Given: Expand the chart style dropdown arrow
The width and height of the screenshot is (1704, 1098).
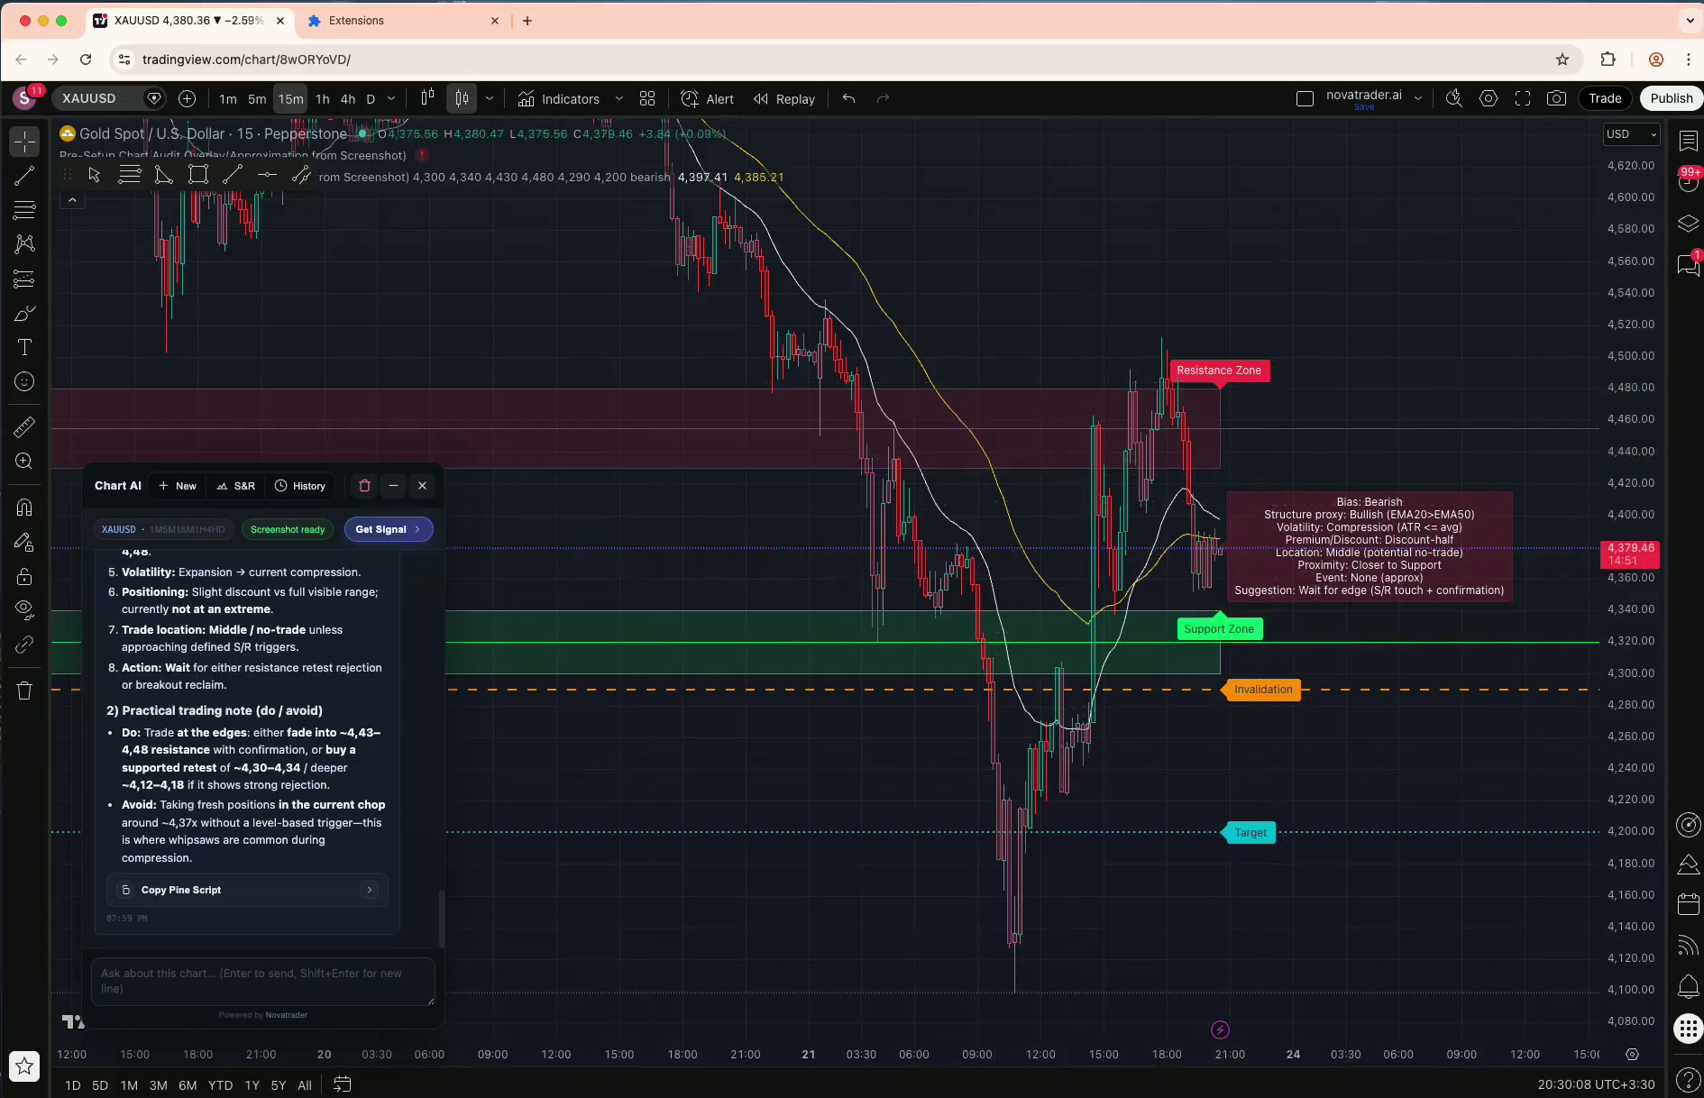Looking at the screenshot, I should coord(490,98).
